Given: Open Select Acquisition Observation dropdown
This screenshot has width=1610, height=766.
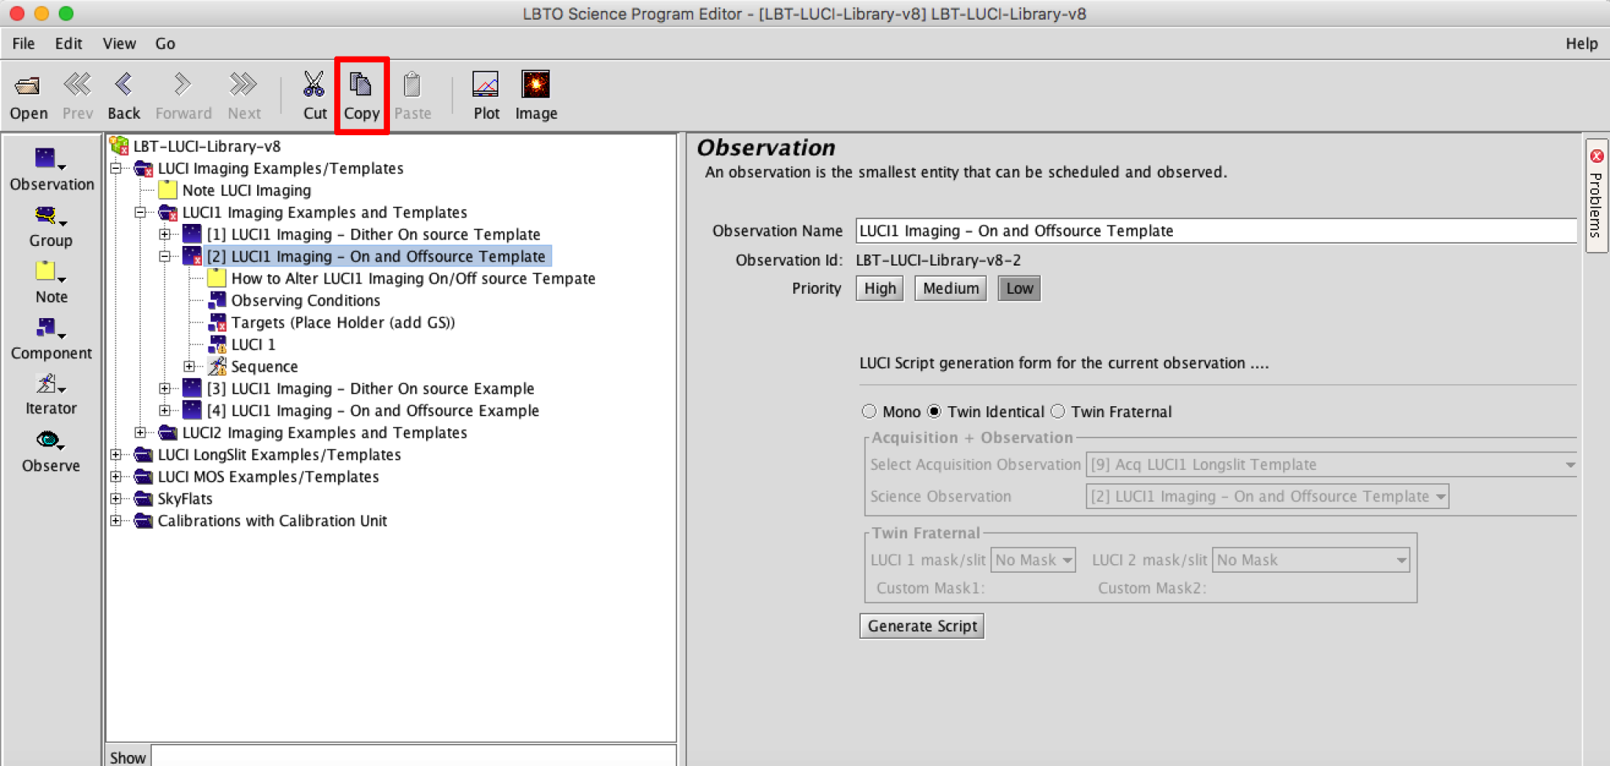Looking at the screenshot, I should click(1332, 464).
